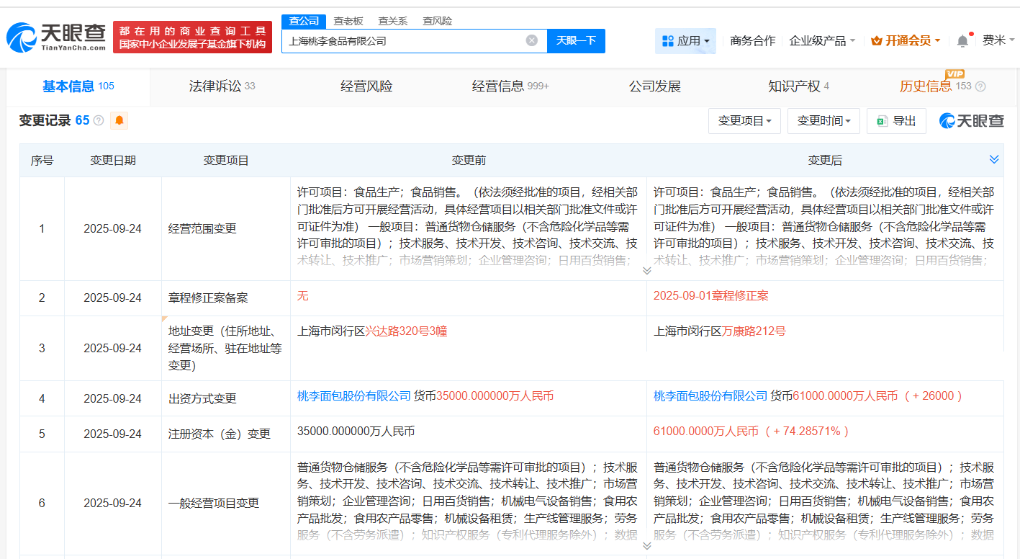Click help icon next to 历史信息 153
The height and width of the screenshot is (559, 1020).
pyautogui.click(x=980, y=86)
